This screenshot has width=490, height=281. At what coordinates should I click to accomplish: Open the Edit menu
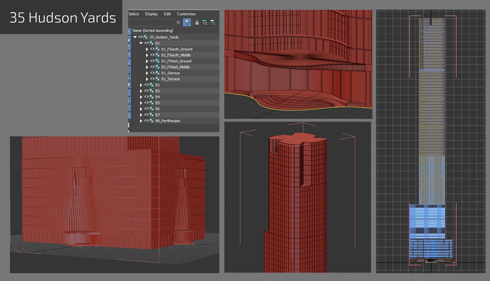point(167,14)
